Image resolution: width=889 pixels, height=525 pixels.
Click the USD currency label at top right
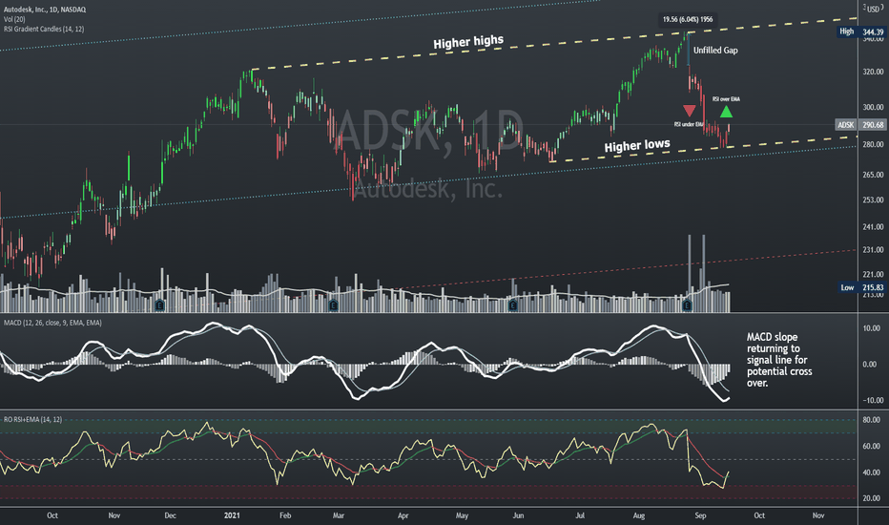(x=873, y=9)
